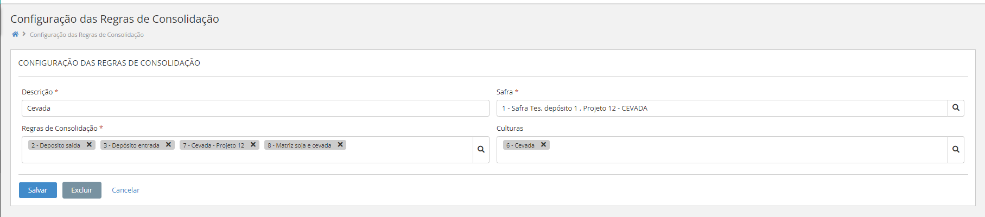
Task: Focus the Descrição text field
Action: [x=255, y=108]
